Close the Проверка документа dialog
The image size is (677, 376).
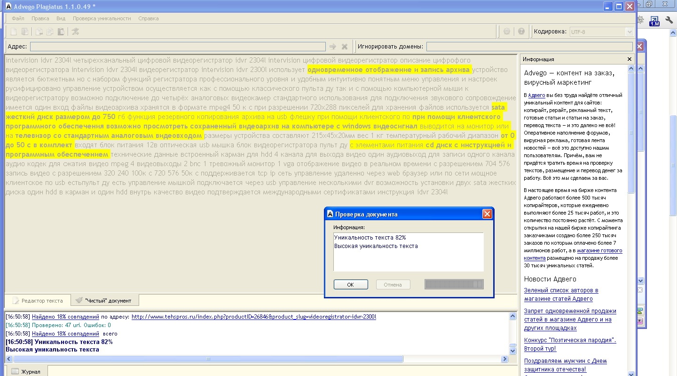pos(487,214)
